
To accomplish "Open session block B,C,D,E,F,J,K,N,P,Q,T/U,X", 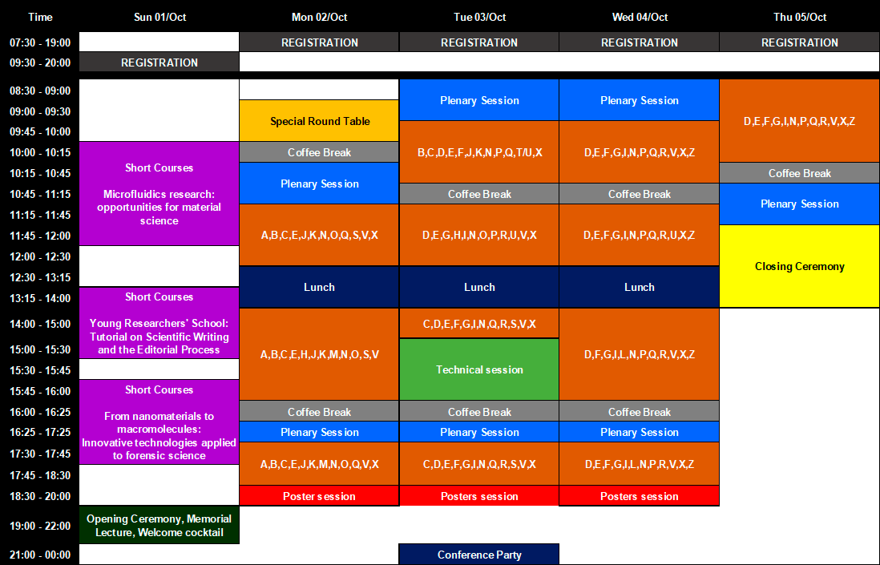I will pos(479,152).
